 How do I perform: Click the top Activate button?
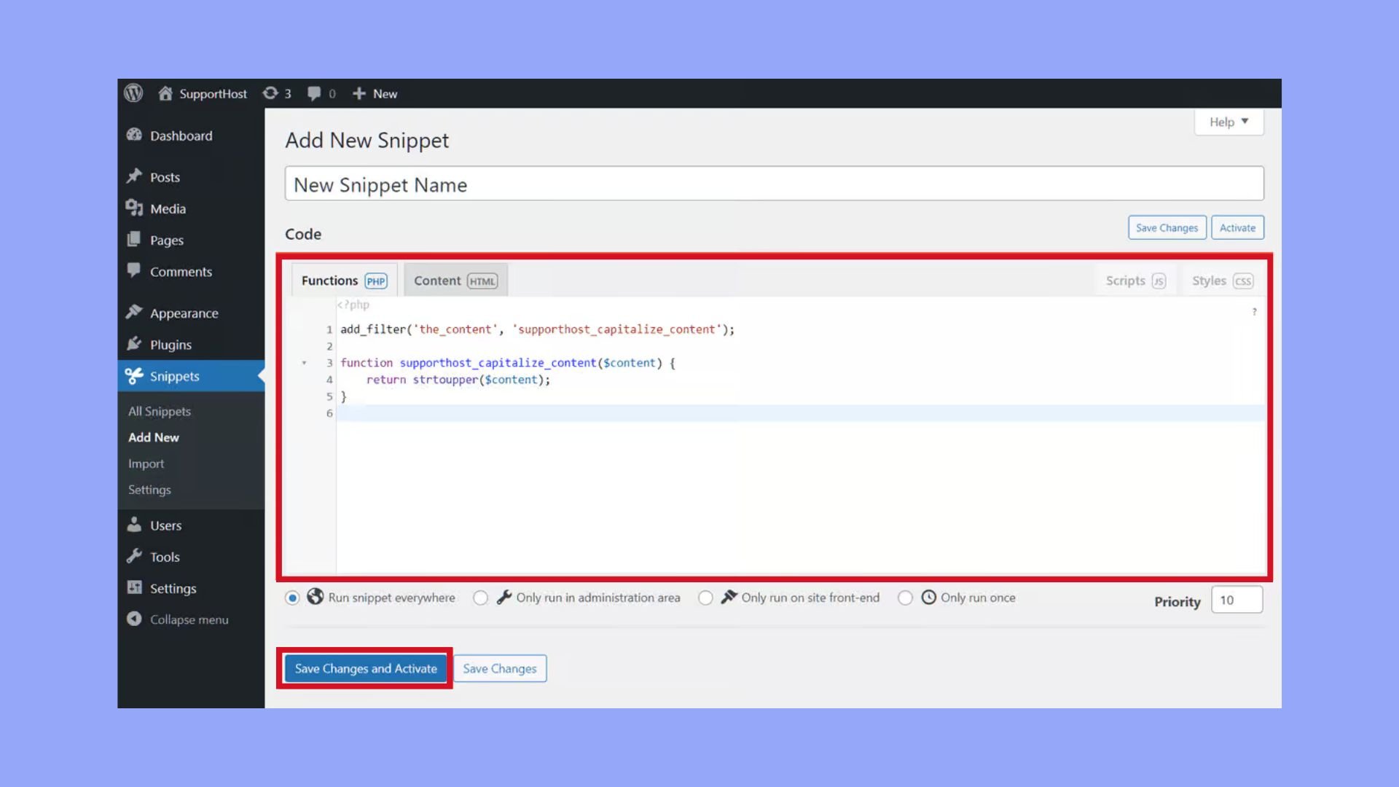(x=1237, y=228)
